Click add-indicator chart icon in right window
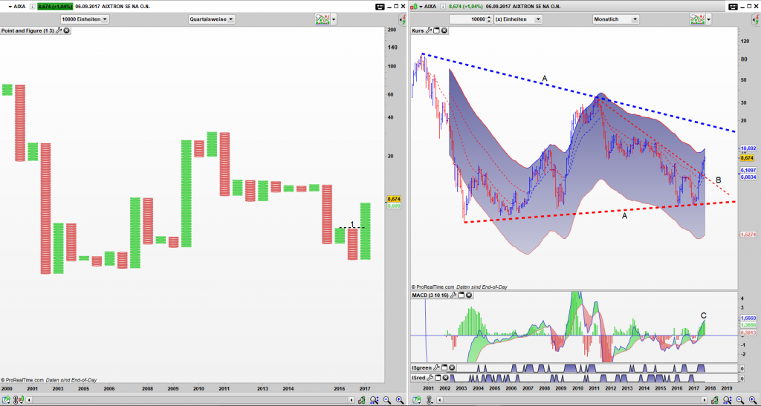Image resolution: width=761 pixels, height=406 pixels. pyautogui.click(x=697, y=19)
